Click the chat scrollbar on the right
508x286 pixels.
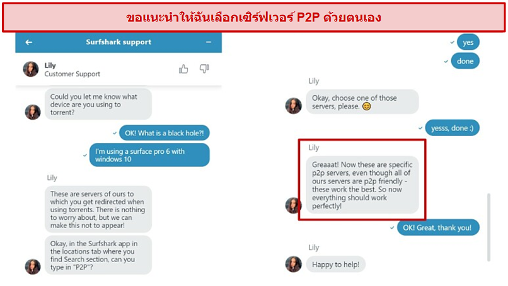click(488, 227)
